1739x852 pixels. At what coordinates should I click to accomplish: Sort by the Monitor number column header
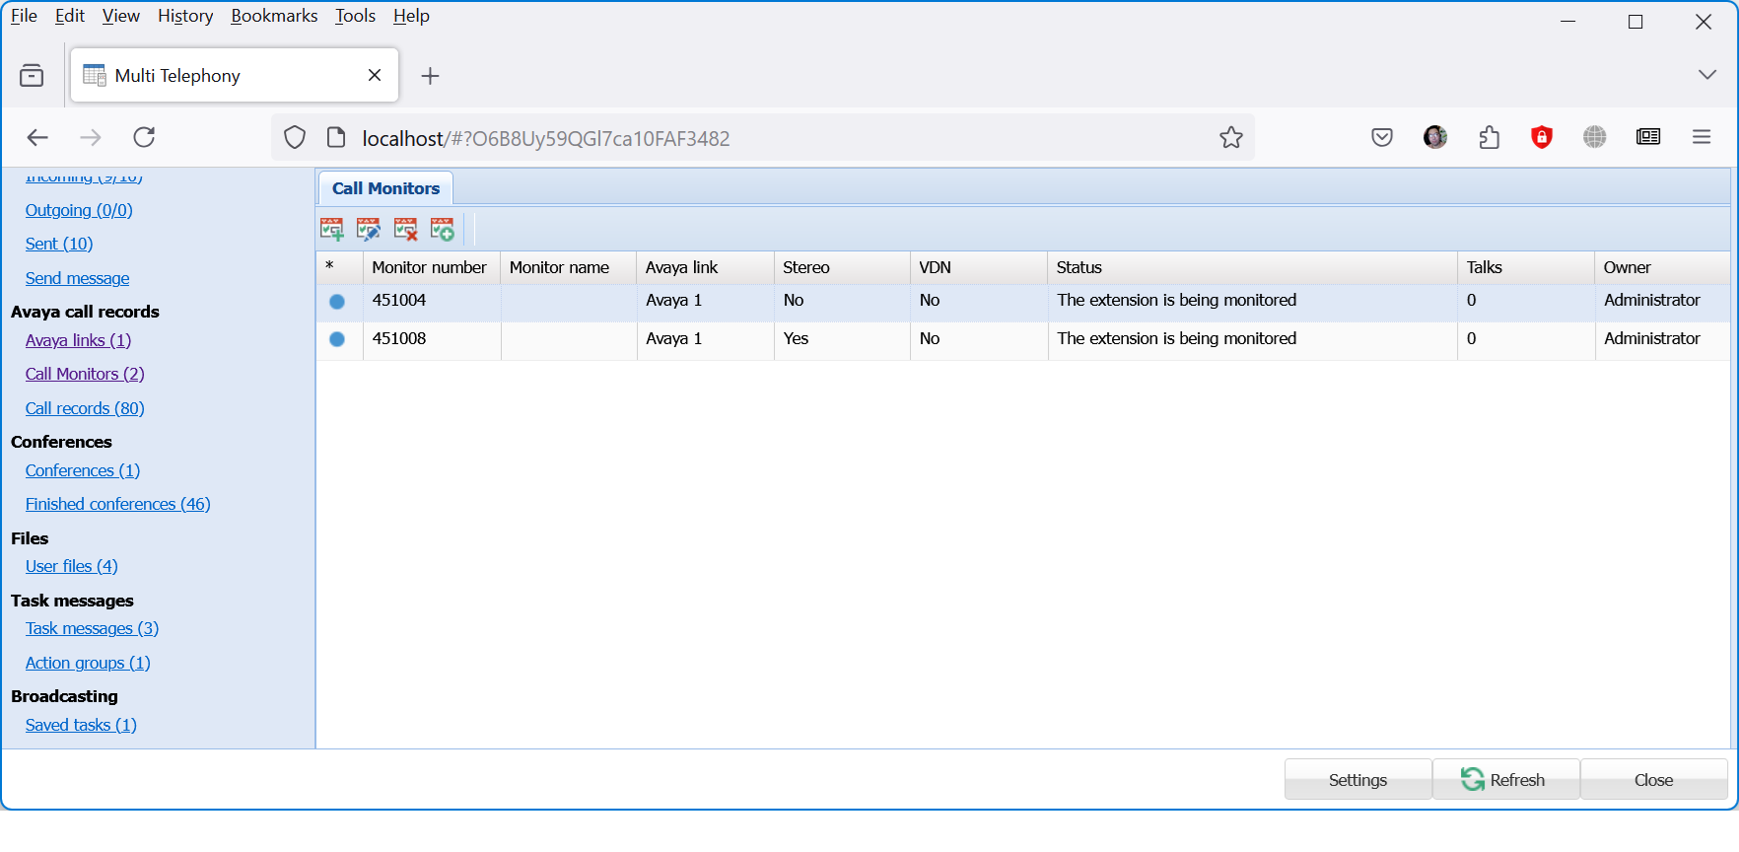(432, 267)
